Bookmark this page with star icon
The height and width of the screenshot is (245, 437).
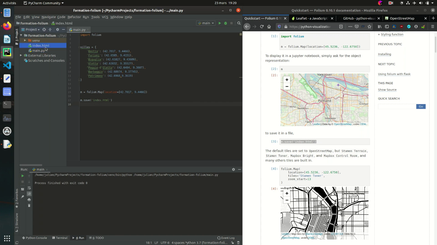[369, 27]
